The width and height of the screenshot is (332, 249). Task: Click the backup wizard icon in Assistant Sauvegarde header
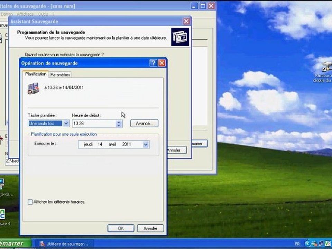click(180, 37)
